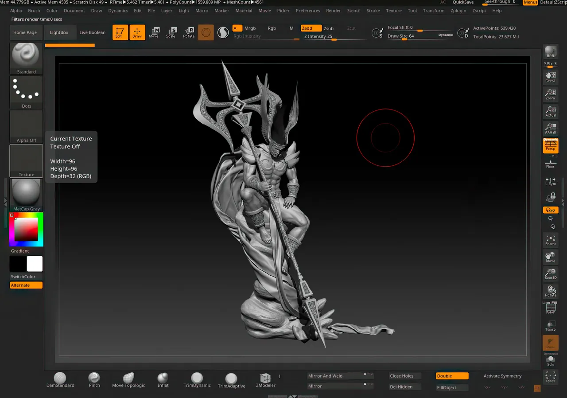The width and height of the screenshot is (567, 398).
Task: Render with the BPR button
Action: click(551, 51)
